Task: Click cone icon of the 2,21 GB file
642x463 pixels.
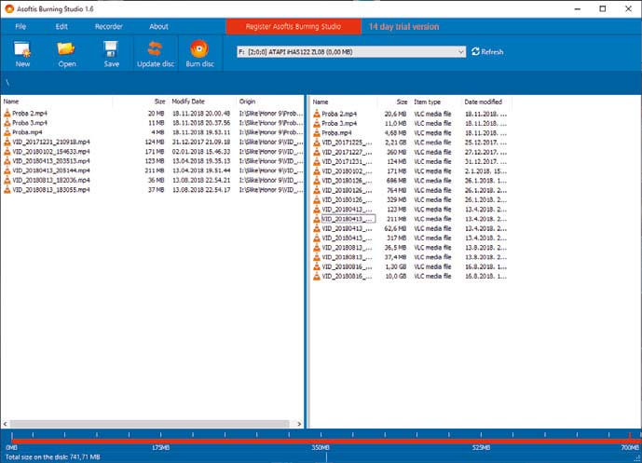Action: 317,143
